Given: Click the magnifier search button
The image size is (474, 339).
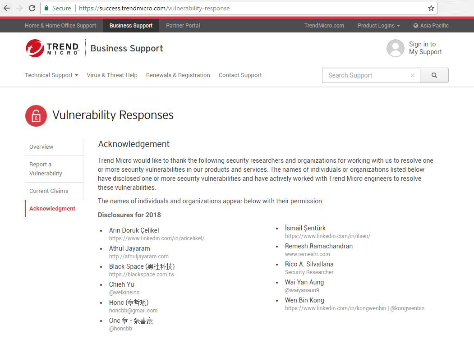Looking at the screenshot, I should (434, 75).
